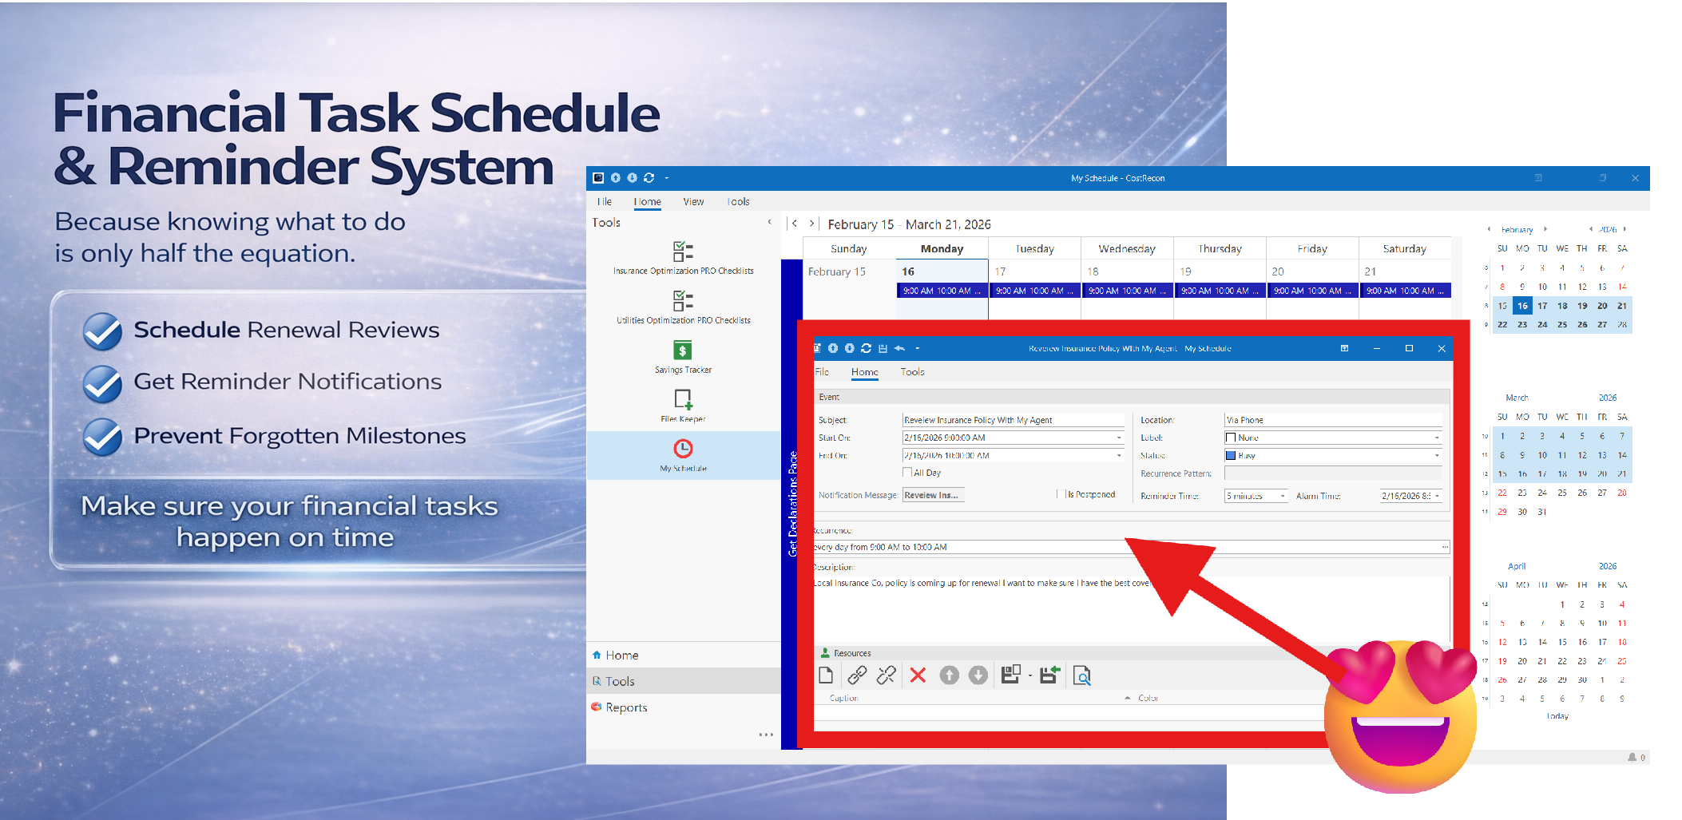Click the new blank resource page icon
Image resolution: width=1682 pixels, height=820 pixels.
826,675
